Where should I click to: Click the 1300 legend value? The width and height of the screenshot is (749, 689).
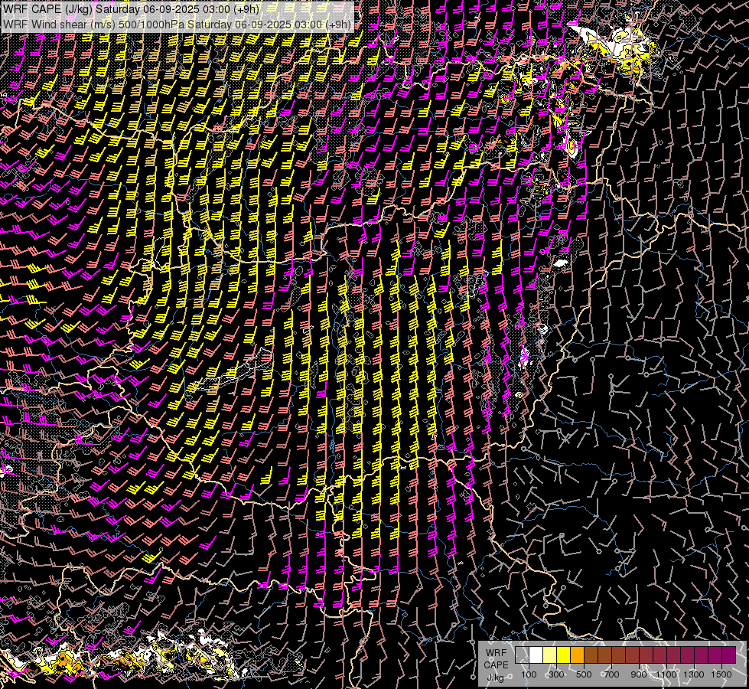click(694, 674)
